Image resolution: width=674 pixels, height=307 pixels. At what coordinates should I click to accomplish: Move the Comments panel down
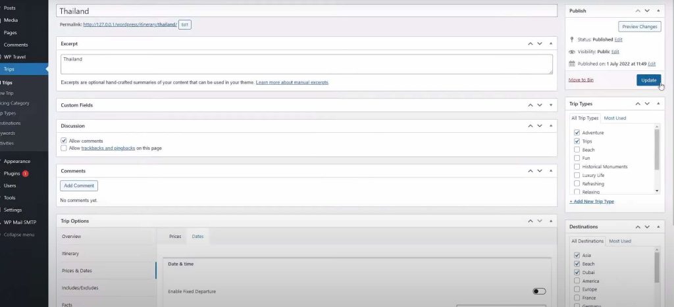pos(540,171)
